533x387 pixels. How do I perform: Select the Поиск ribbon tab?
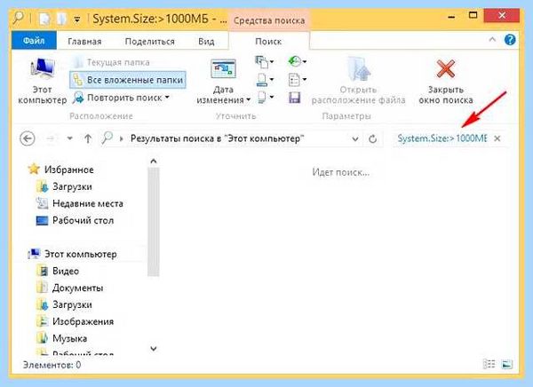[x=268, y=42]
